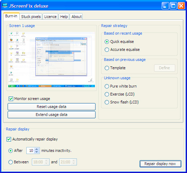Click down arrow on 21:00 time spinner
This screenshot has height=173, width=187.
coord(74,163)
